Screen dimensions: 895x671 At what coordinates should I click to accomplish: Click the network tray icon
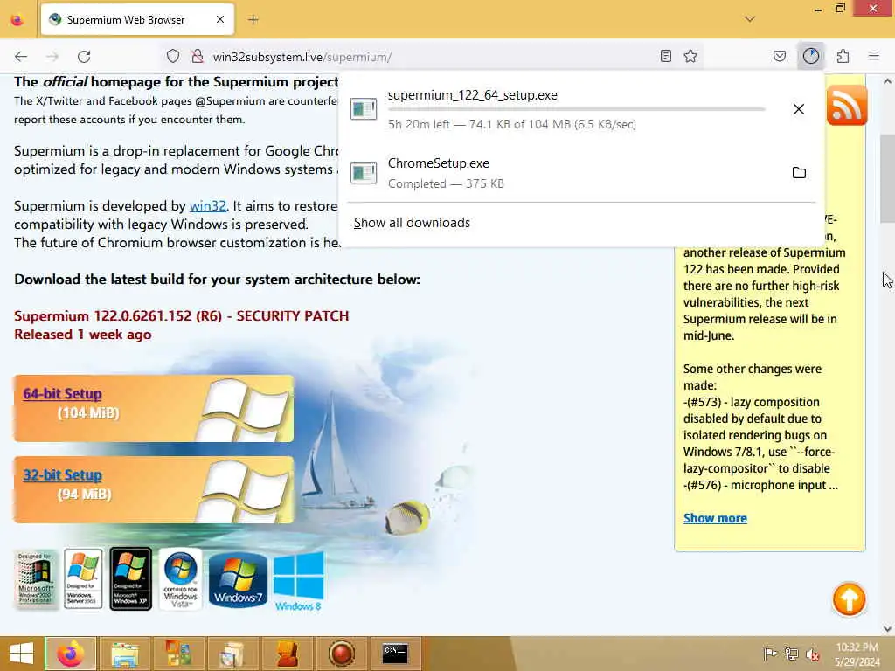click(791, 654)
